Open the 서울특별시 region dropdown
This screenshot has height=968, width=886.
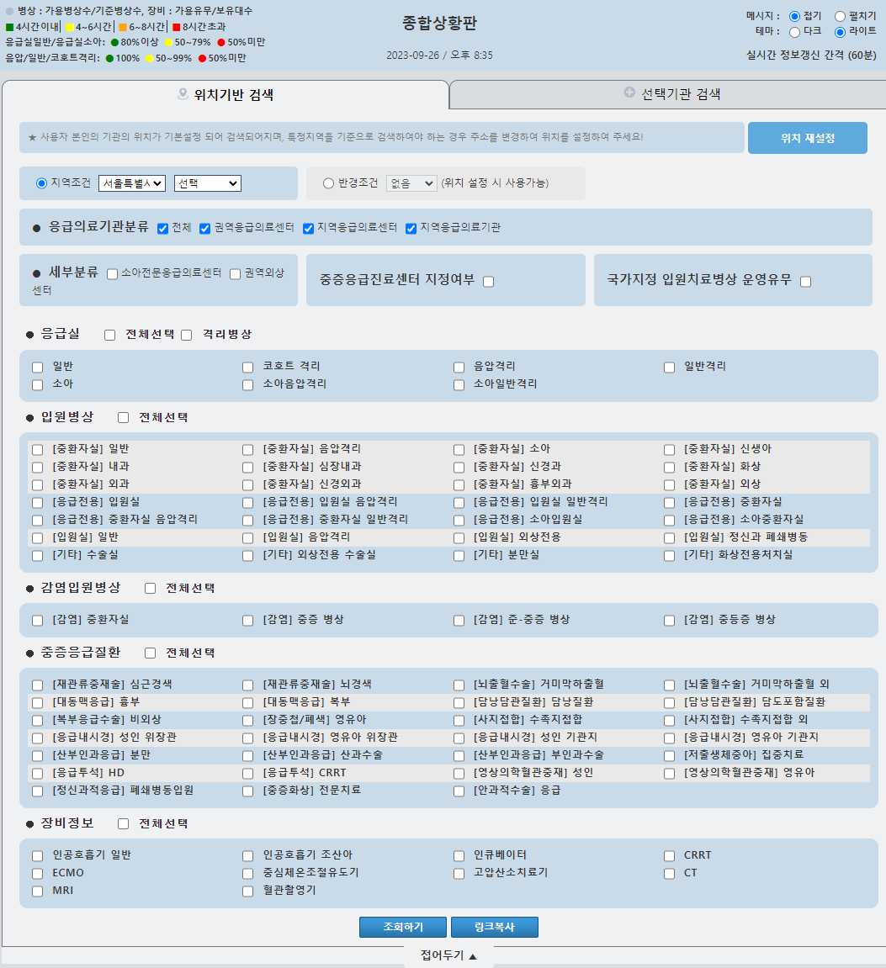[x=131, y=183]
